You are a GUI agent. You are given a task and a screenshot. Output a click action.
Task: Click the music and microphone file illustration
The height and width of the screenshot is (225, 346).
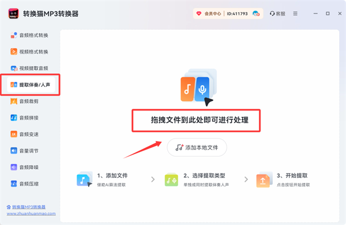pyautogui.click(x=198, y=87)
